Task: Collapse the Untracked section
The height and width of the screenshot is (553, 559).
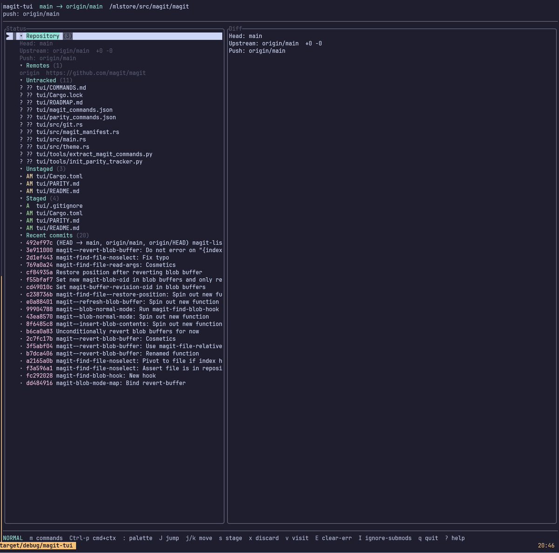Action: (21, 80)
